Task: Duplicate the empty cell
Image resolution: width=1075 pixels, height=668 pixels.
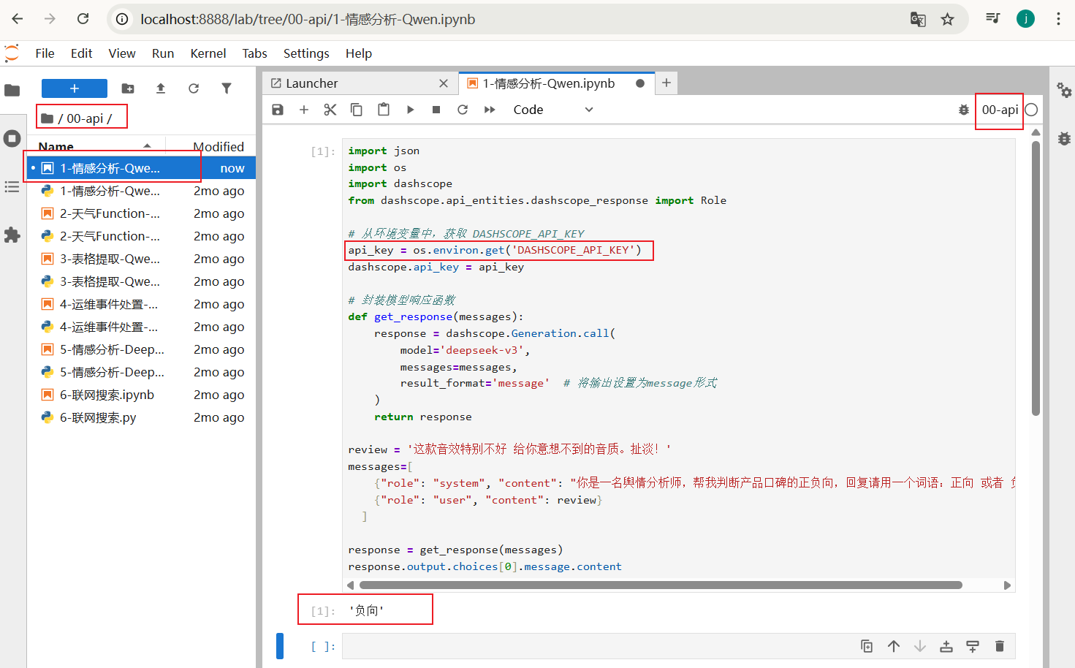Action: (867, 646)
